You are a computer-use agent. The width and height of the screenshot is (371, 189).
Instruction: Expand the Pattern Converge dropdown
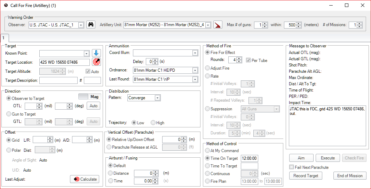(x=158, y=98)
